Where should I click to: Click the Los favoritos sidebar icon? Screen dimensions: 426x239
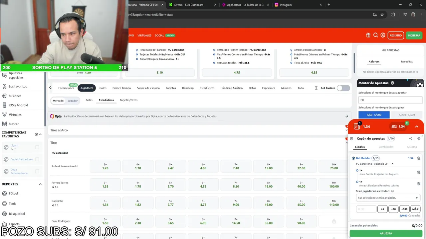point(4,86)
